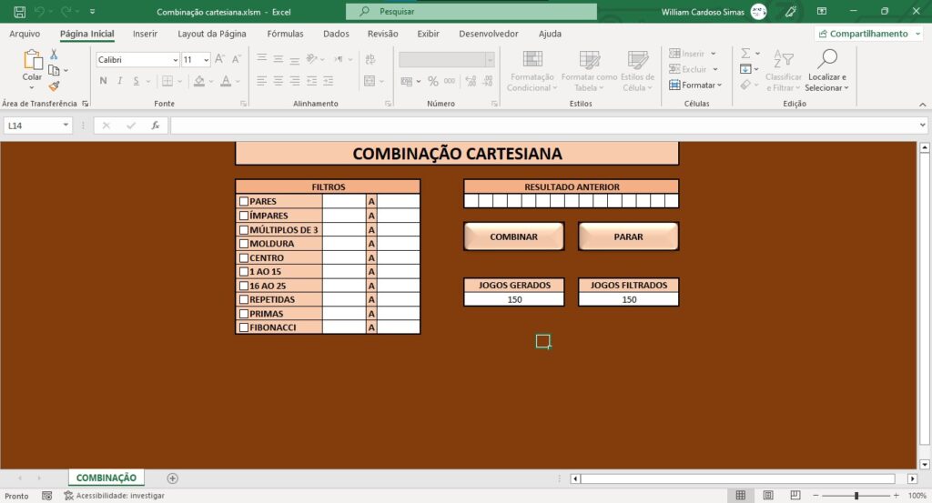Click the zoom slider handle
The height and width of the screenshot is (503, 932).
[856, 496]
